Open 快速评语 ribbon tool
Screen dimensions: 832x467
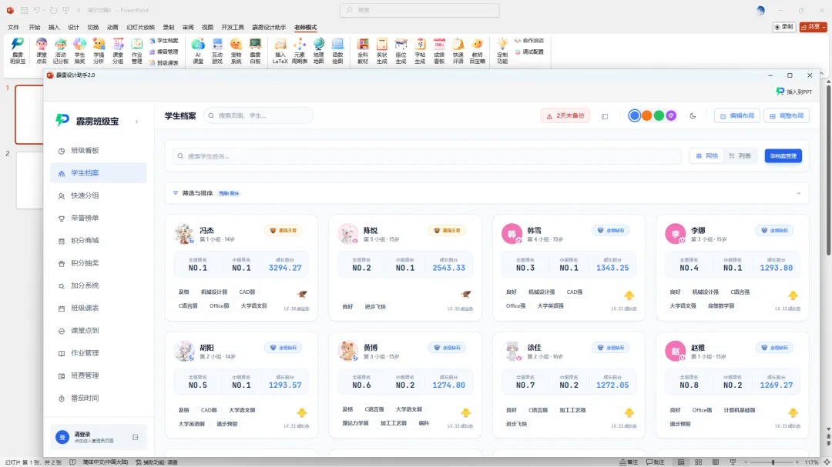pos(458,51)
